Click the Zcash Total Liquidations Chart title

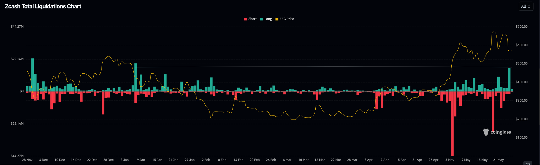point(43,6)
